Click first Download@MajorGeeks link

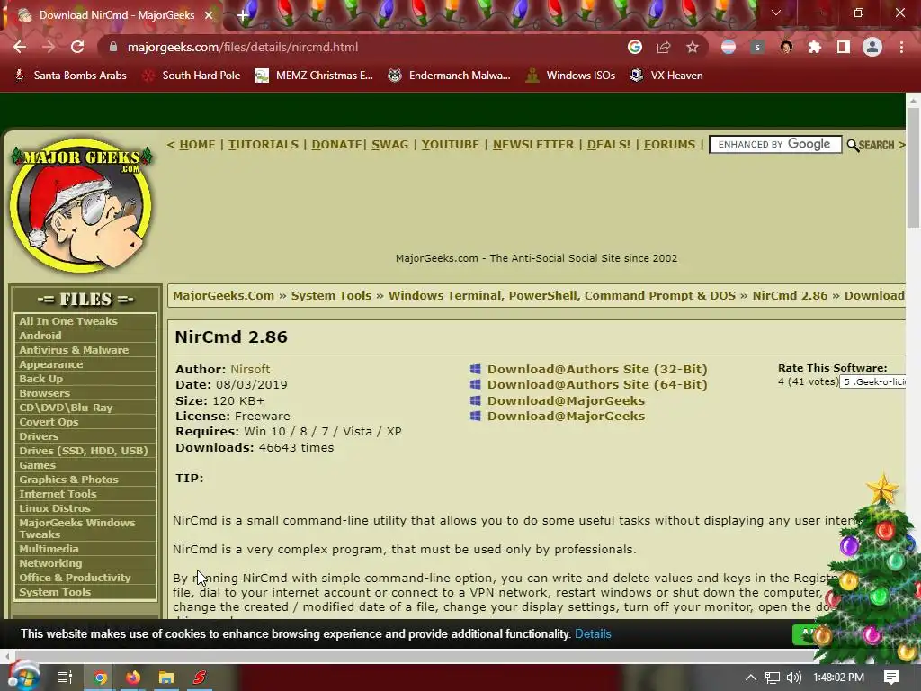click(x=567, y=400)
